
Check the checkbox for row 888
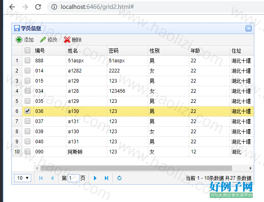(28, 60)
